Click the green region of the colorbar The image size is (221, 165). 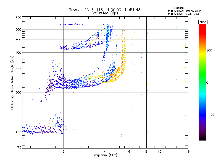(x=202, y=74)
